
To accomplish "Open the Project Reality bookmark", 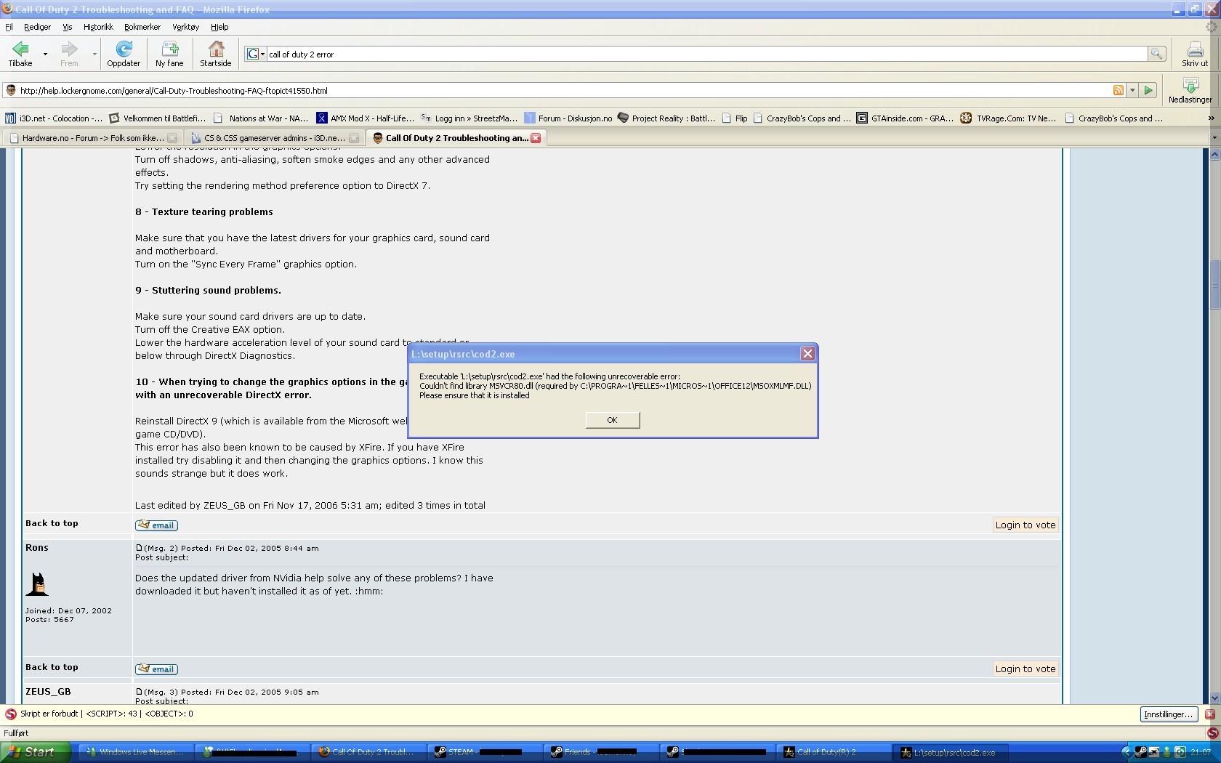I will [666, 118].
